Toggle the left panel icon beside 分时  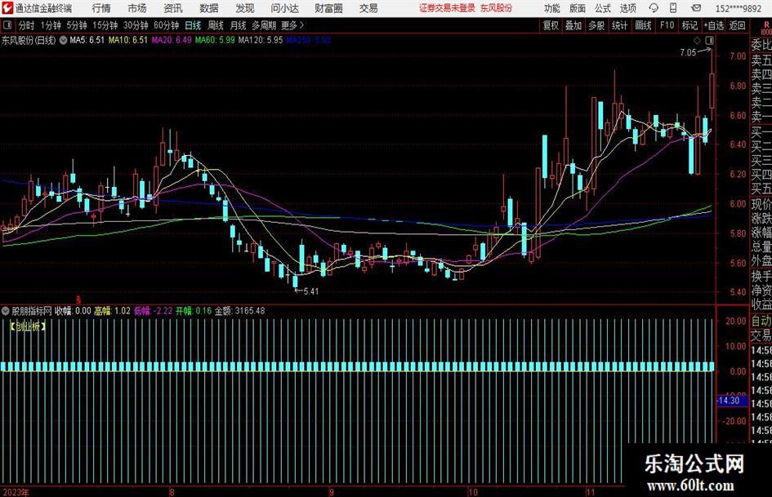(x=7, y=25)
